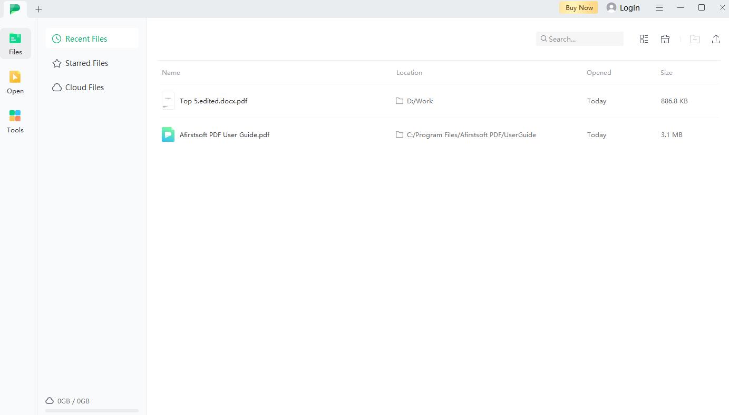This screenshot has width=729, height=415.
Task: Click the magnifier search icon
Action: point(543,38)
